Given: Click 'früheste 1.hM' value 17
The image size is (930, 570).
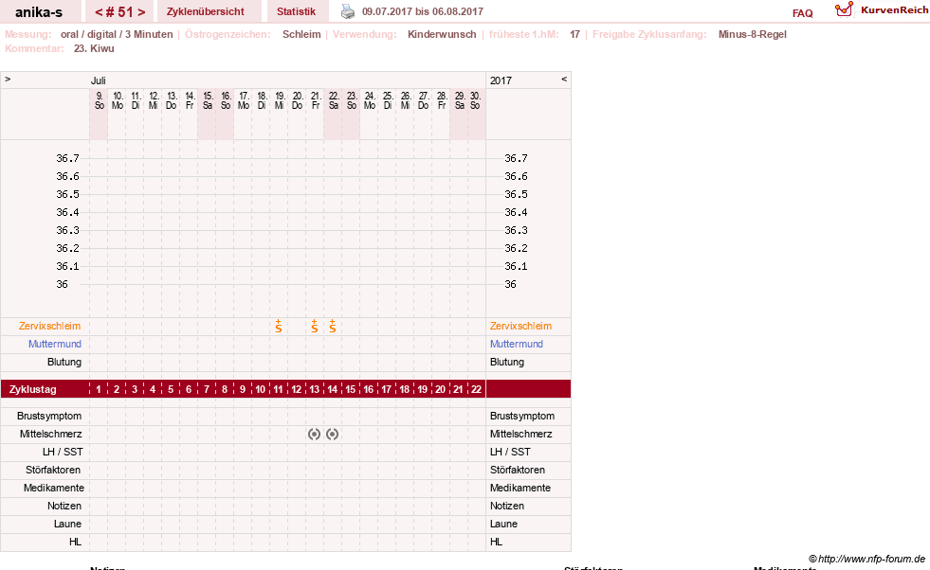Looking at the screenshot, I should tap(574, 34).
